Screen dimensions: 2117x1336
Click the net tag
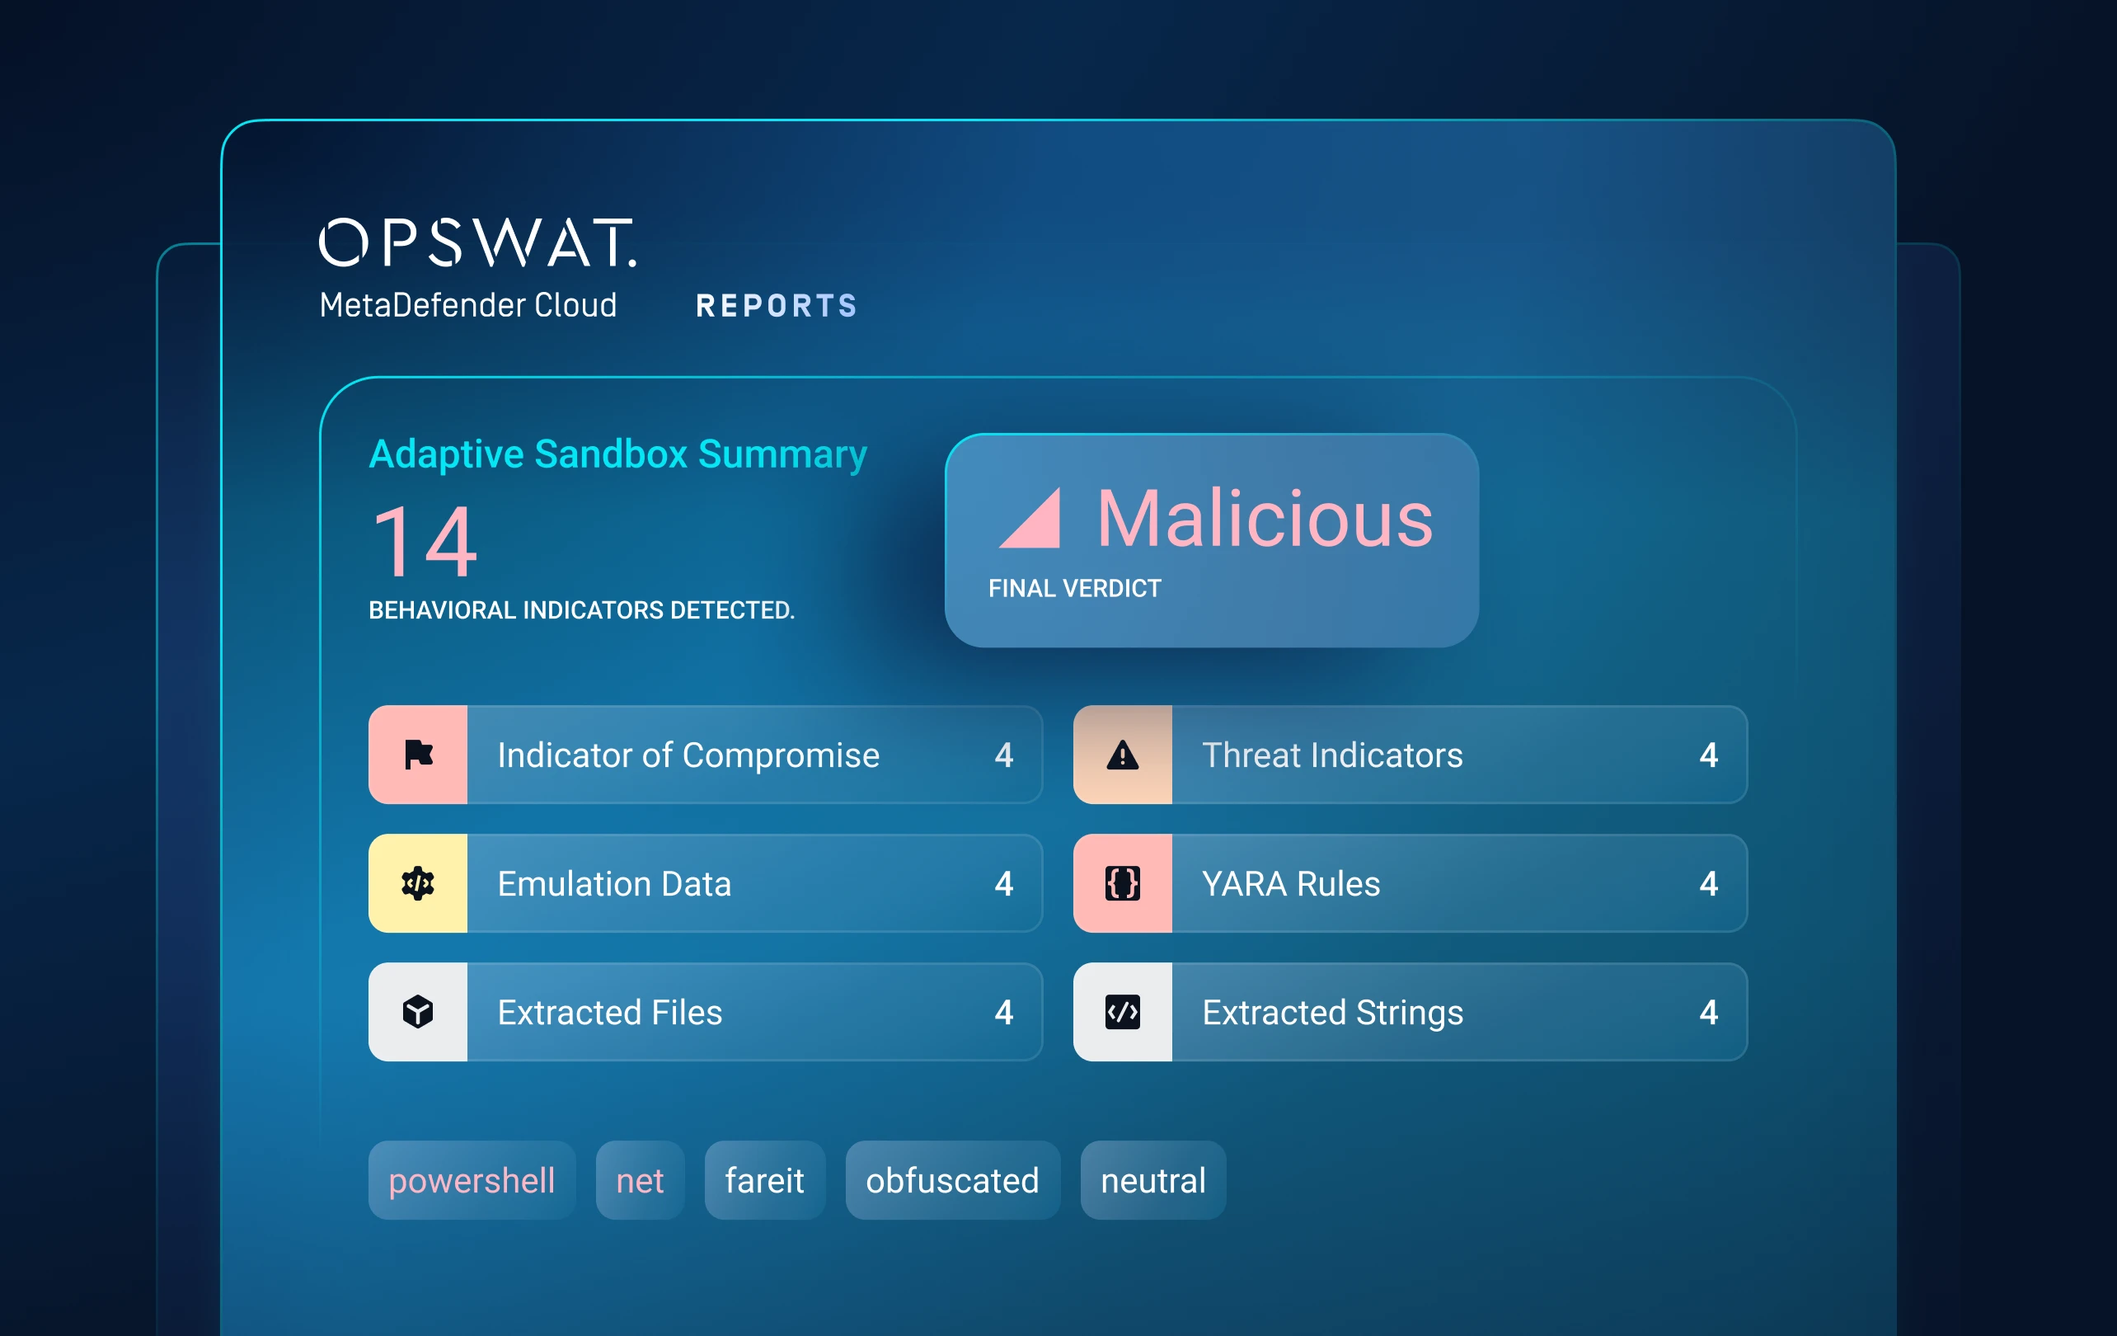point(639,1180)
